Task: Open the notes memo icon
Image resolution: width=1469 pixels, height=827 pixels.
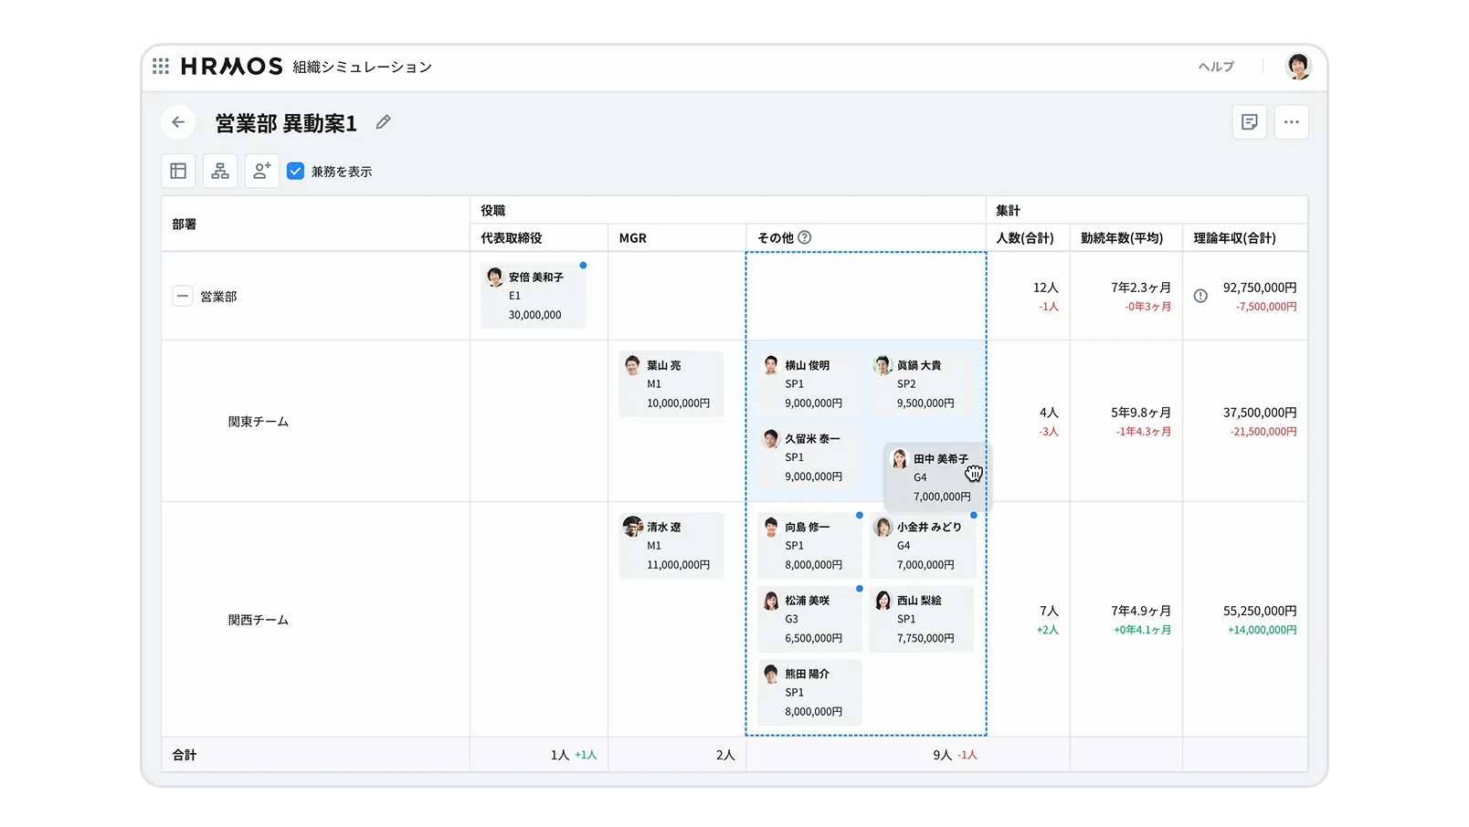Action: pos(1249,122)
